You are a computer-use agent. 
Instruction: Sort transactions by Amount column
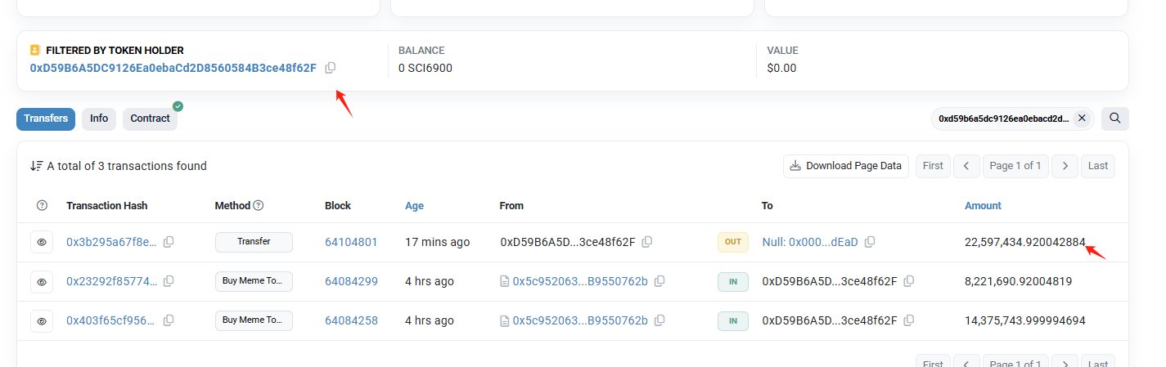(983, 206)
